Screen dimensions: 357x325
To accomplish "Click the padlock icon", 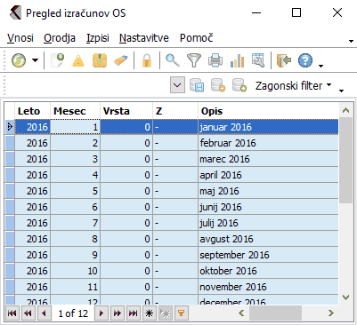I will 147,60.
